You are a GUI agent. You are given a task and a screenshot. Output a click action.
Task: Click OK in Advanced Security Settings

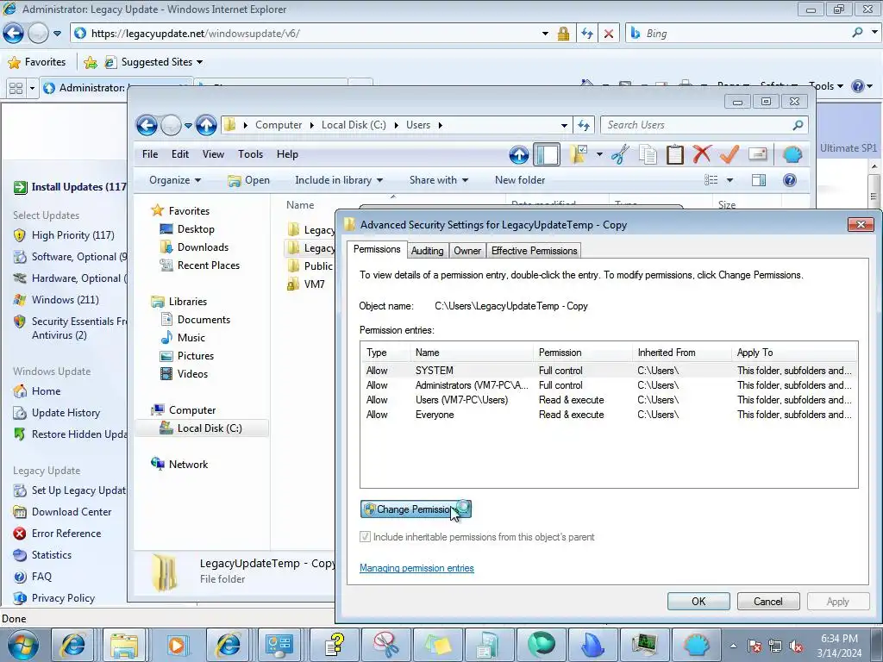698,601
